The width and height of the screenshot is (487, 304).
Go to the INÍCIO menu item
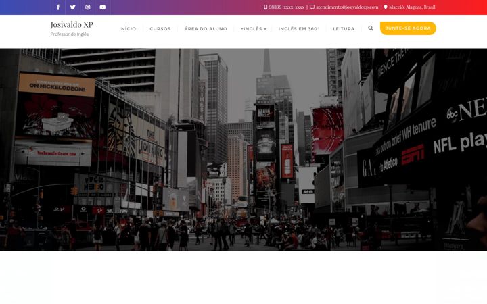point(128,29)
